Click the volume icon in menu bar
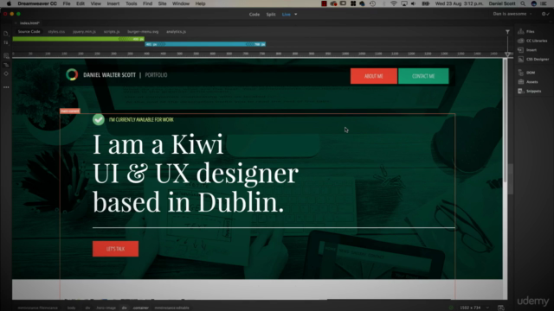Viewport: 554px width, 311px height. [414, 3]
